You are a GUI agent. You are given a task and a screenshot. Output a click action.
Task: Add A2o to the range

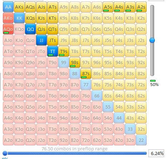coord(8,140)
